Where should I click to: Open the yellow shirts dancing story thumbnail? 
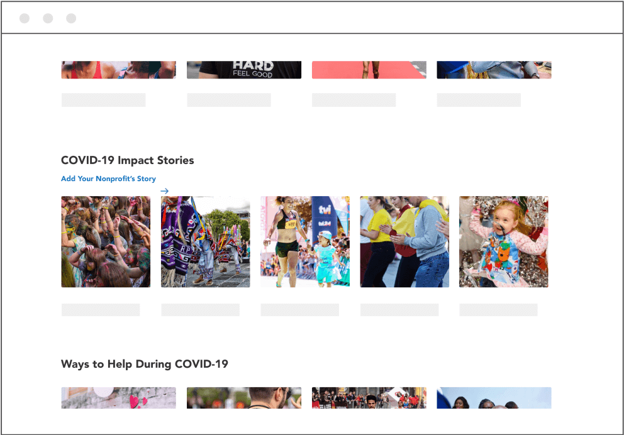(x=404, y=242)
